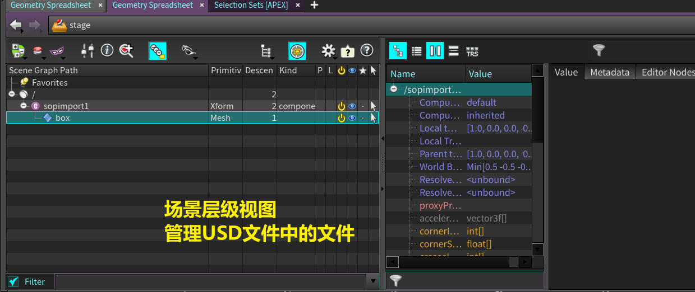Screen dimensions: 695x292
Task: Click the Kind column header
Action: click(296, 70)
